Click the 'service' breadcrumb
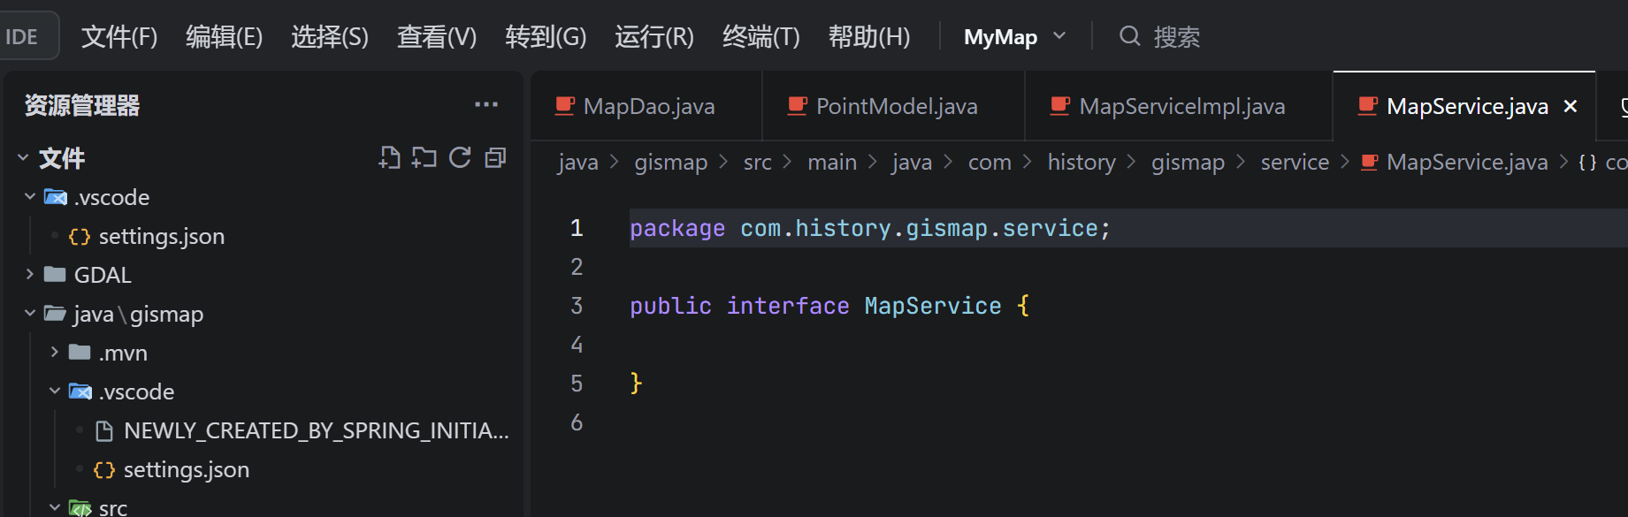The image size is (1628, 517). point(1295,162)
